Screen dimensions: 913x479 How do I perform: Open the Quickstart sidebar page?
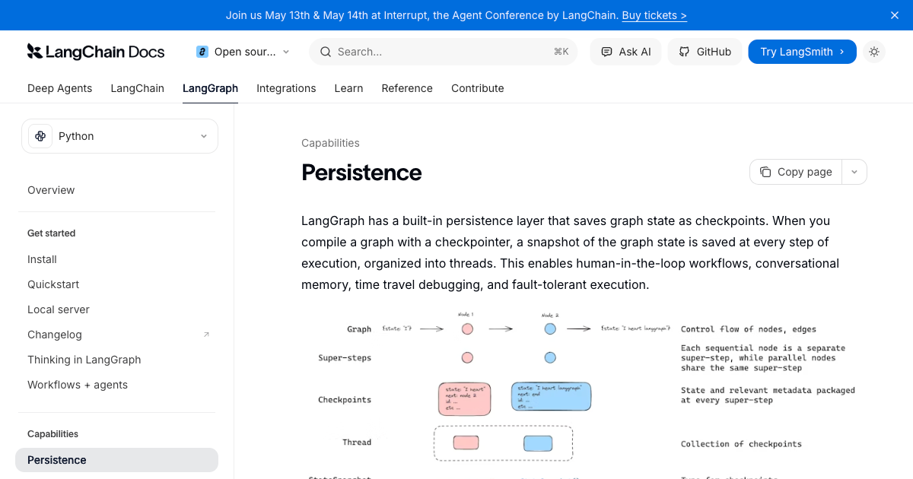click(53, 284)
